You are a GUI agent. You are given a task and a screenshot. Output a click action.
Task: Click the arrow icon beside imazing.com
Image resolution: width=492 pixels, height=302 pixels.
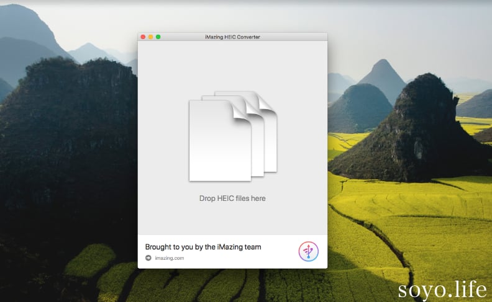[148, 258]
